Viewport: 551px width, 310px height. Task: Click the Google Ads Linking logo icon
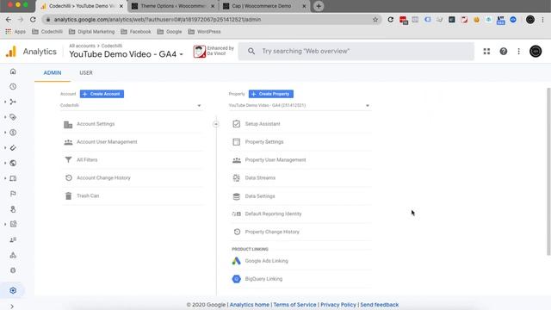(x=237, y=261)
